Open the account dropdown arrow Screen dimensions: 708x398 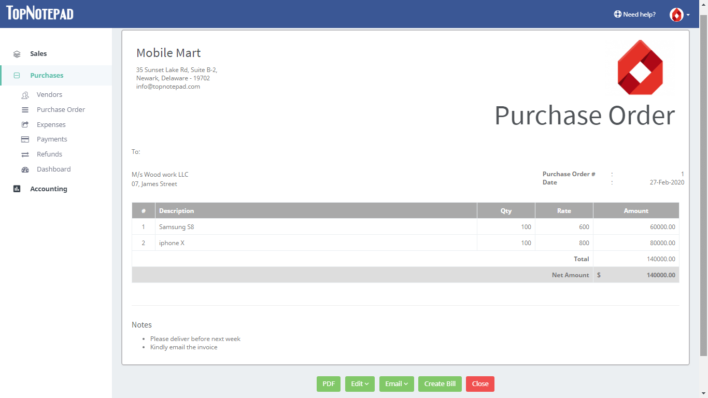point(688,15)
